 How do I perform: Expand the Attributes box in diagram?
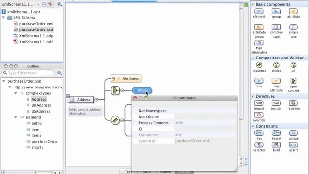pyautogui.click(x=113, y=79)
